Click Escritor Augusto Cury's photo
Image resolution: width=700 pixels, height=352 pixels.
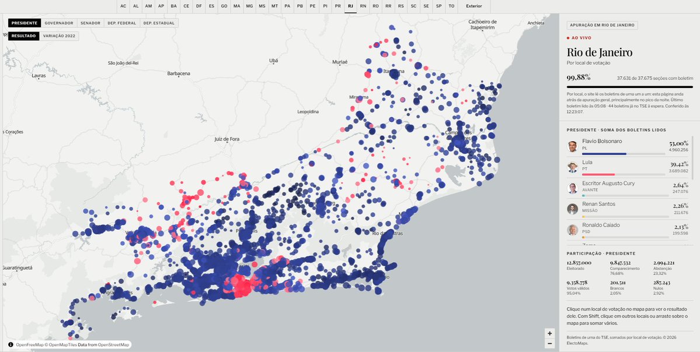(x=572, y=188)
